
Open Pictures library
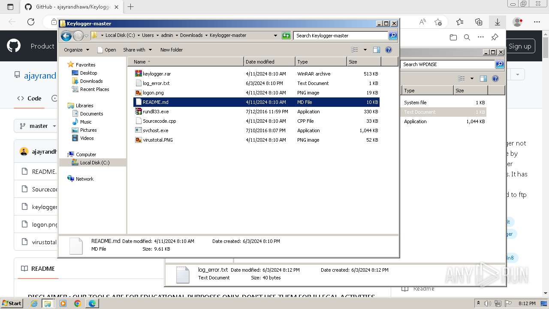88,130
